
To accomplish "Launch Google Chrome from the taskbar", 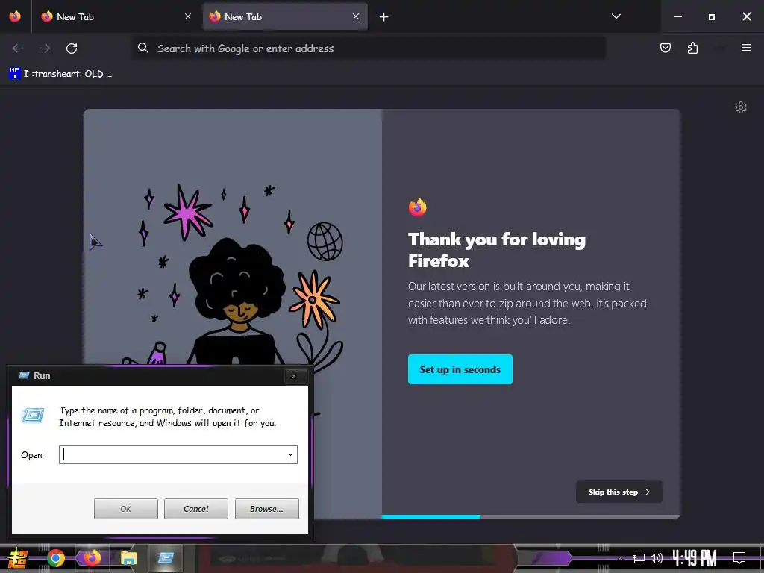I will pyautogui.click(x=55, y=558).
